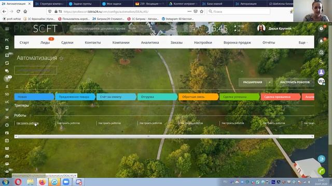Click the green phone call button
Image resolution: width=332 pixels, height=186 pixels.
coord(322,171)
